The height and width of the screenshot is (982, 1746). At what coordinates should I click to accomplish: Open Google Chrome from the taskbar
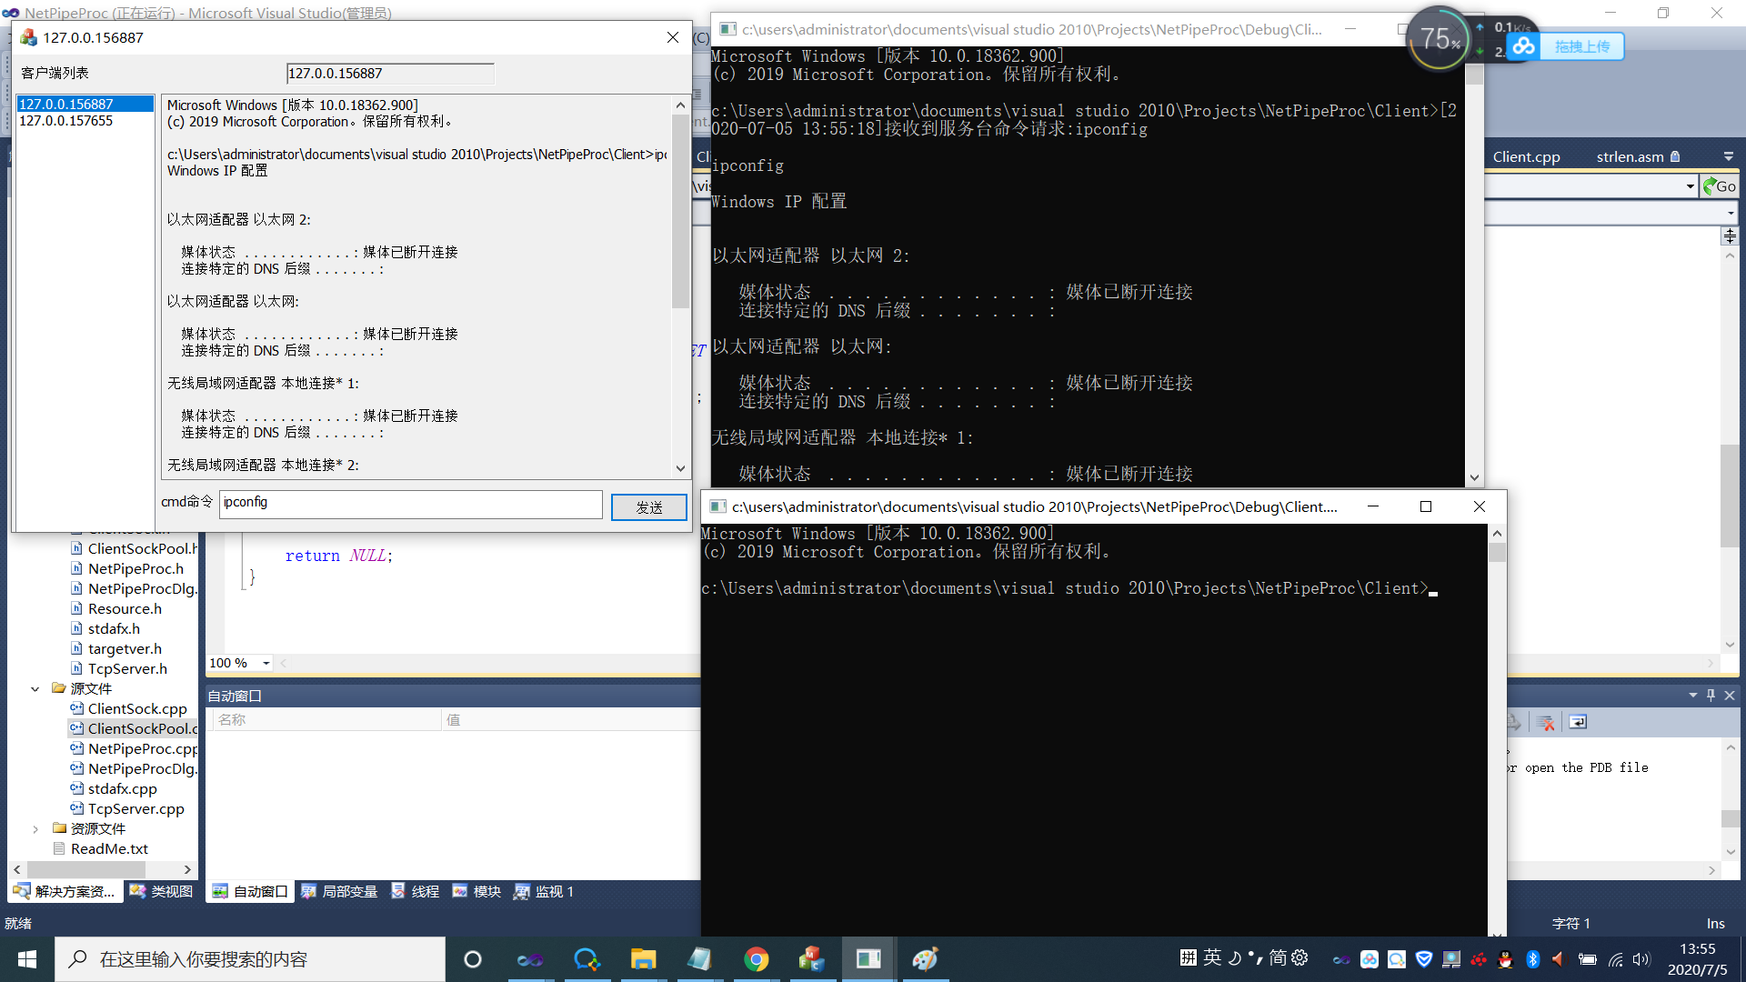[756, 959]
